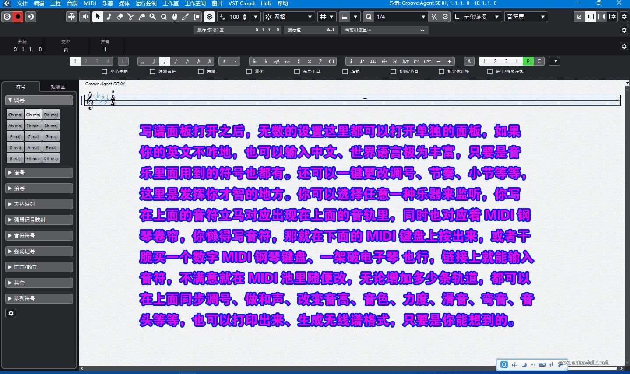
Task: Click the 鼠标时间位置 display field
Action: pos(238,30)
